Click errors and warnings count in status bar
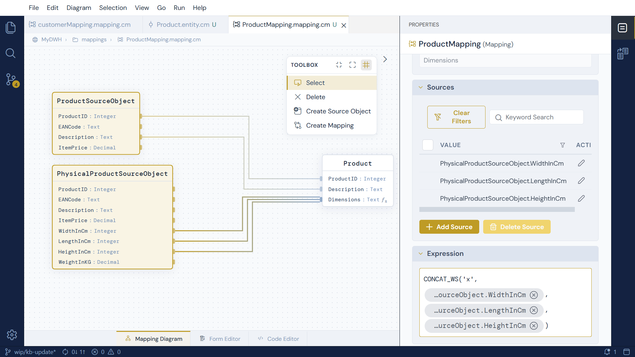 (106, 352)
